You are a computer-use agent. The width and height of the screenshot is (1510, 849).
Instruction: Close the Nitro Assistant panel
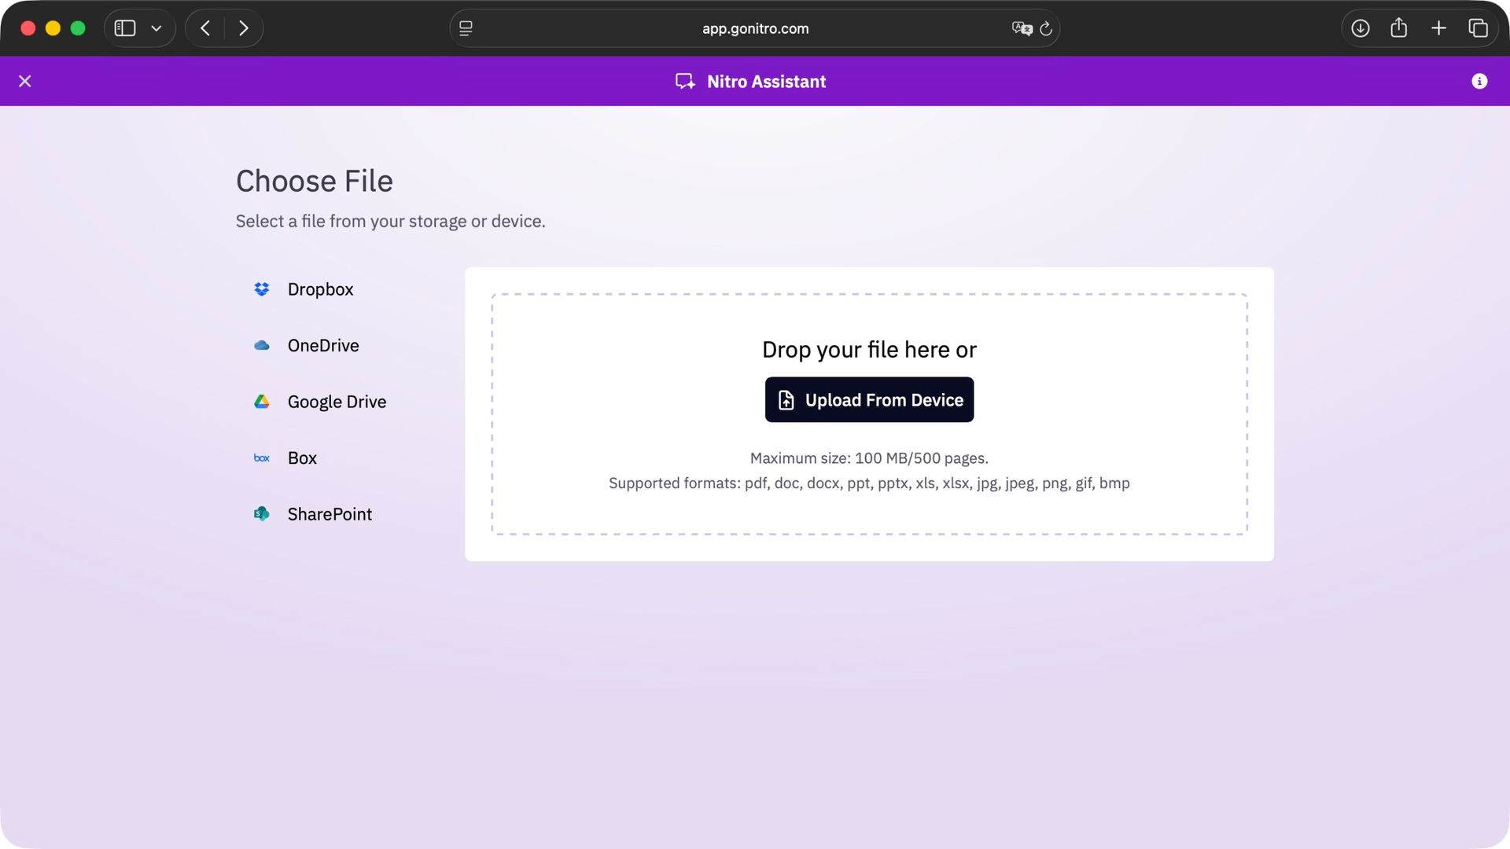[25, 81]
